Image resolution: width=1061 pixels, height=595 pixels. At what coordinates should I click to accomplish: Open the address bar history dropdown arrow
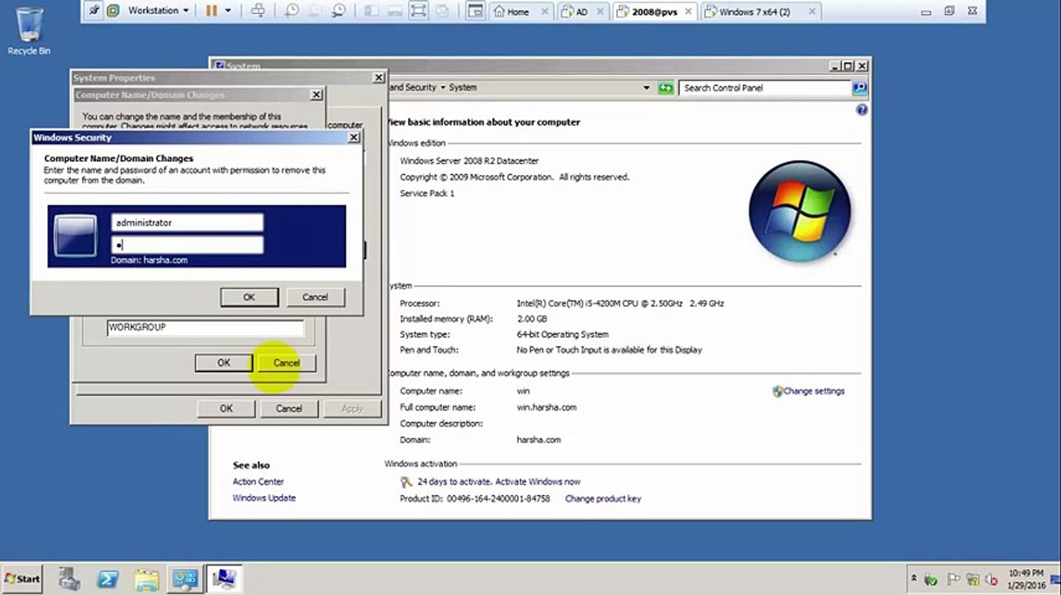(x=646, y=88)
